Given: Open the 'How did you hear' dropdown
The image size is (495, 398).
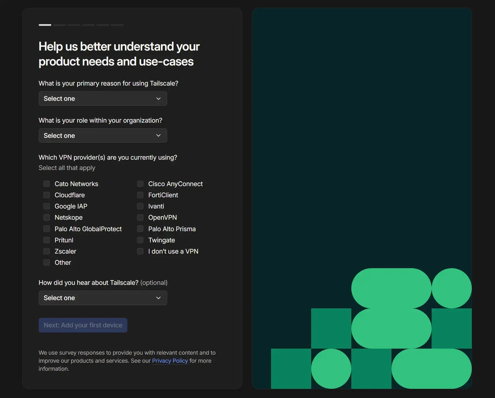Looking at the screenshot, I should pos(103,298).
